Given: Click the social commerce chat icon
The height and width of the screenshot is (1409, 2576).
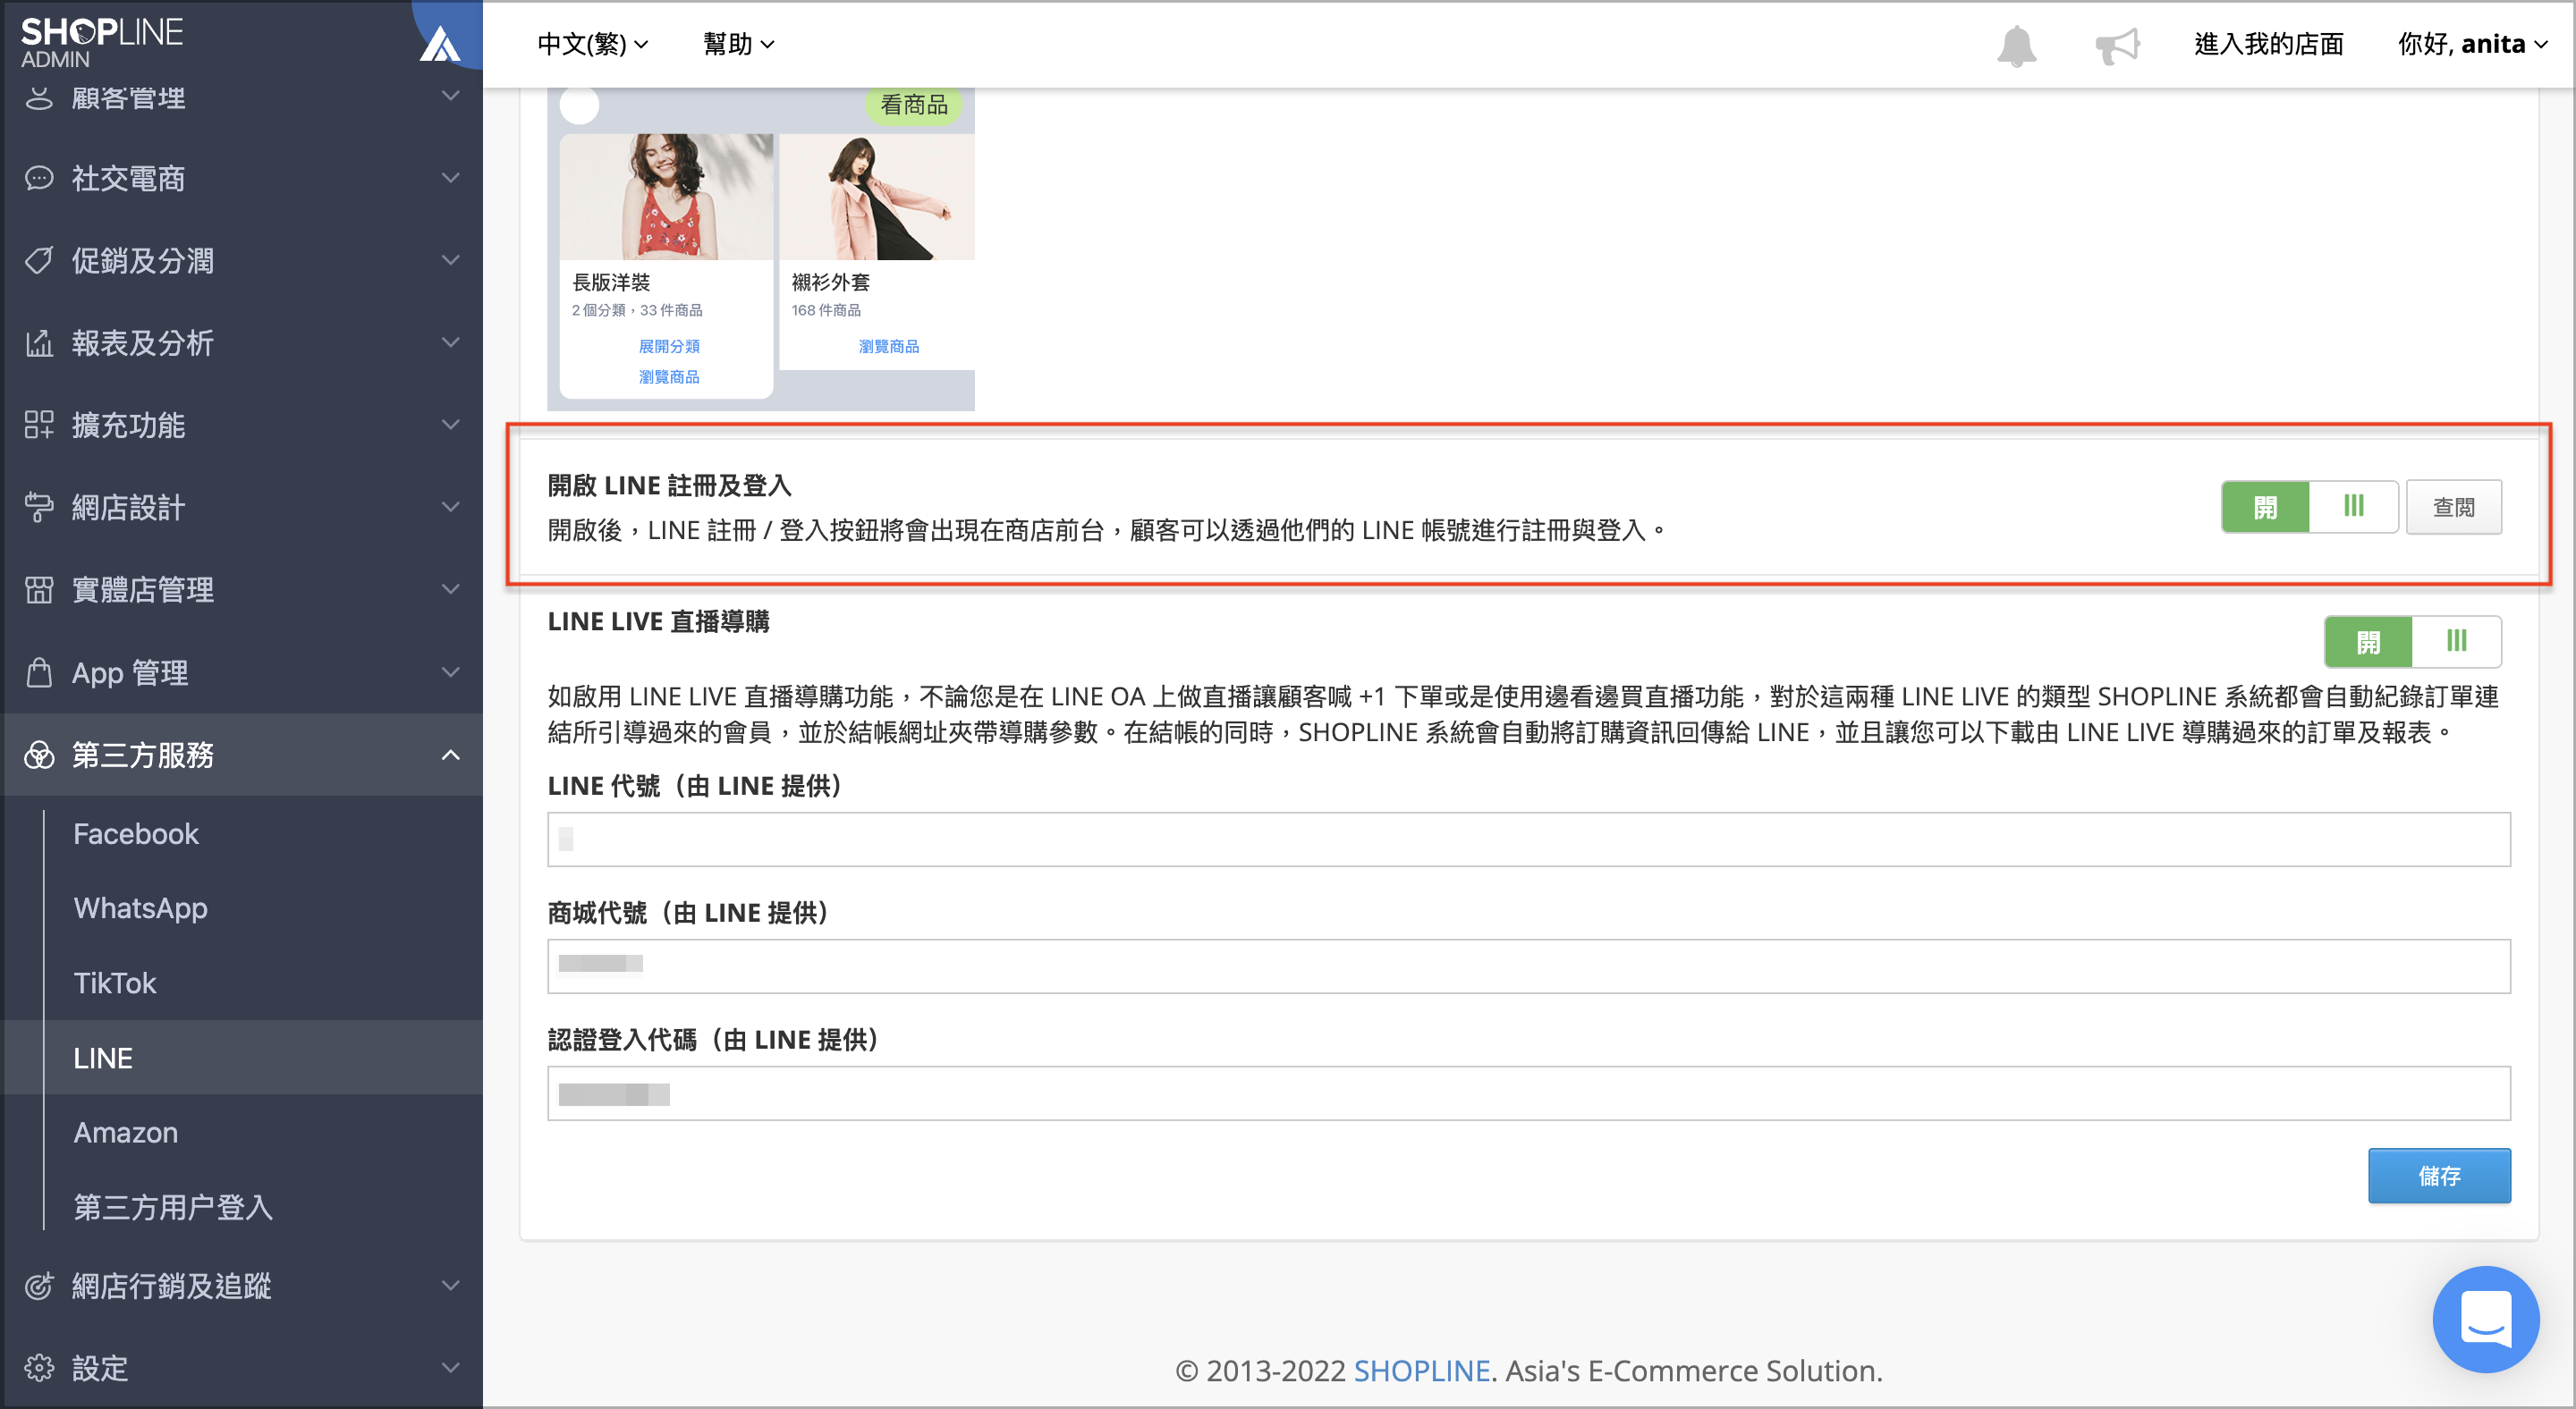Looking at the screenshot, I should (39, 178).
